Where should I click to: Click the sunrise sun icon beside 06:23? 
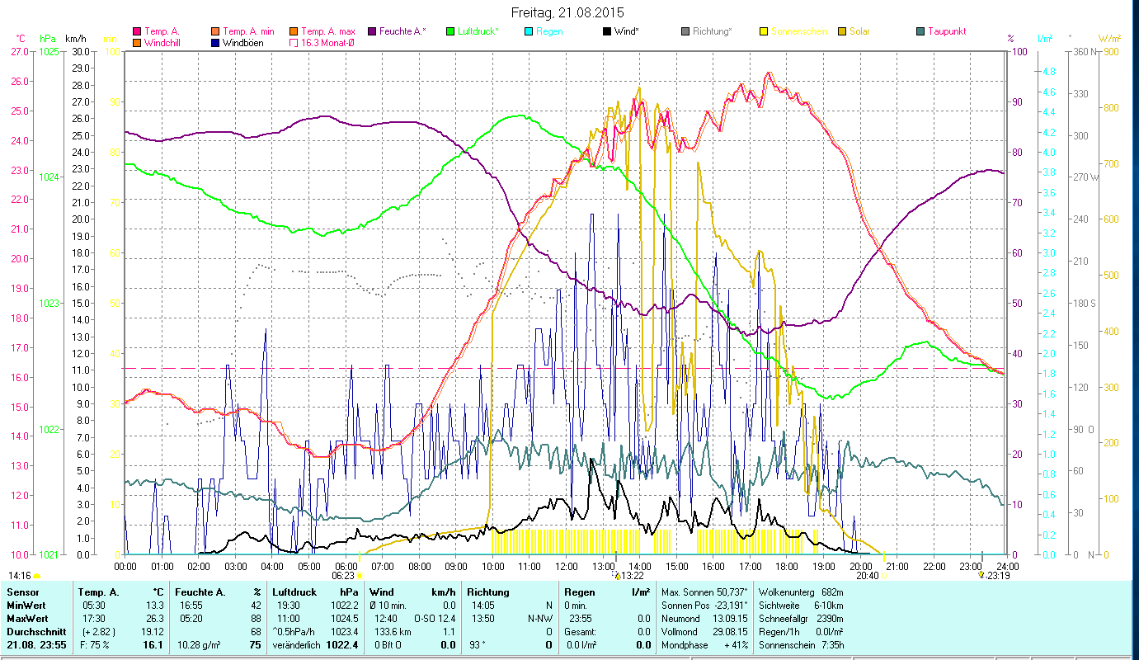pyautogui.click(x=360, y=576)
